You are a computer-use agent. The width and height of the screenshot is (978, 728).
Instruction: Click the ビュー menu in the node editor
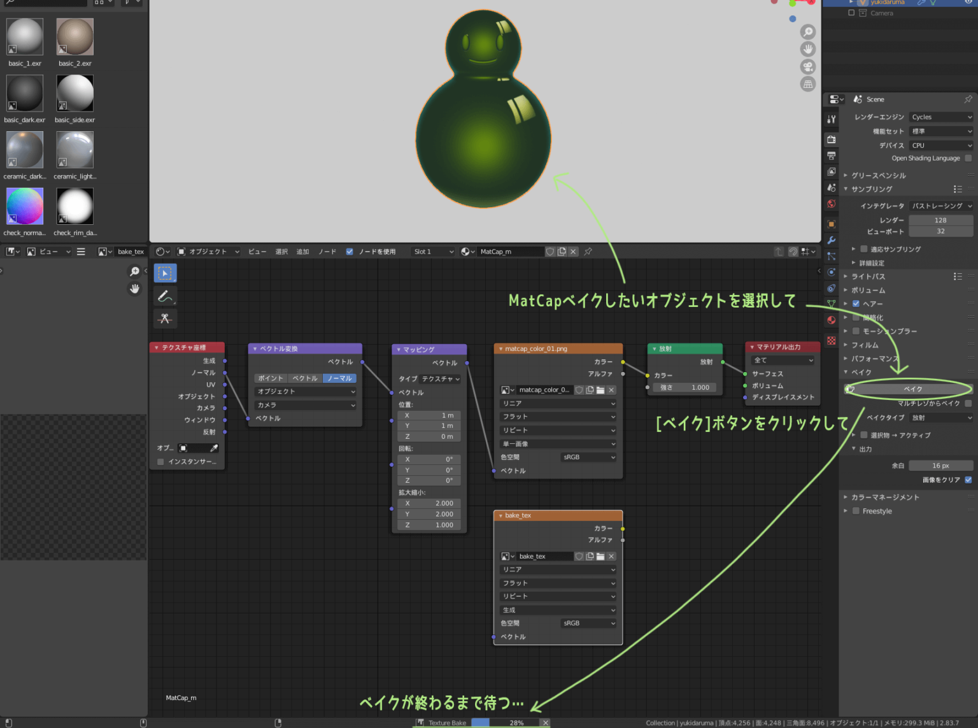pyautogui.click(x=257, y=251)
